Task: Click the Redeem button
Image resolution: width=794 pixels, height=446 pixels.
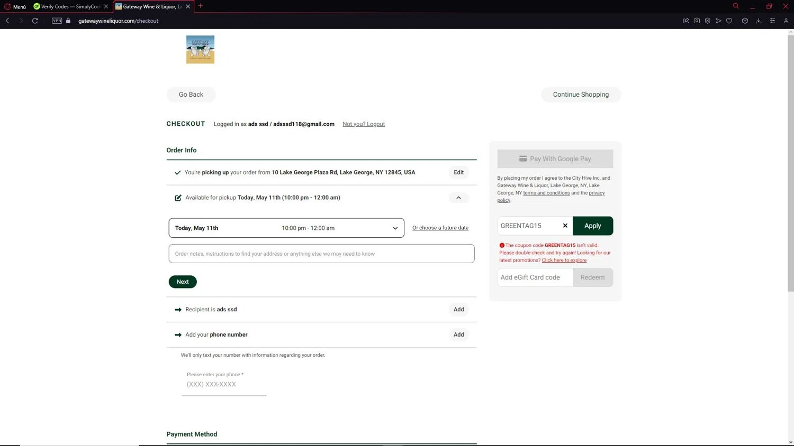Action: coord(592,277)
